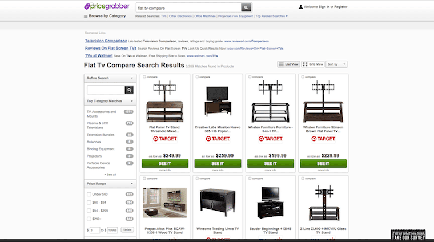Click the PriceGrabber logo
The width and height of the screenshot is (434, 242).
pyautogui.click(x=107, y=6)
